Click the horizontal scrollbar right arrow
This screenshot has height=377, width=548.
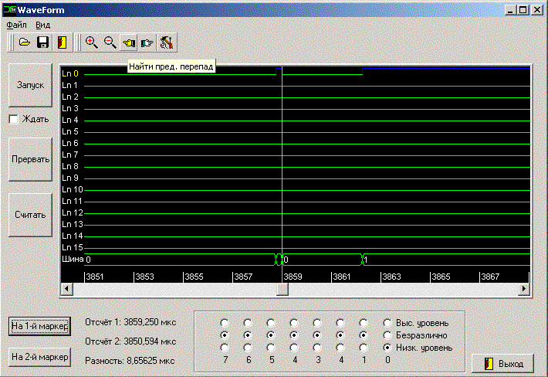pyautogui.click(x=524, y=288)
